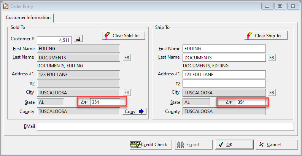This screenshot has width=302, height=156.
Task: Click F8 lookup beside Ship To City
Action: click(x=272, y=92)
